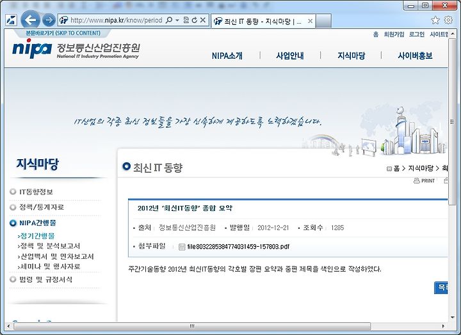Open 'NIPA소개' main menu
Viewport: 461px width, 335px height.
[x=227, y=56]
